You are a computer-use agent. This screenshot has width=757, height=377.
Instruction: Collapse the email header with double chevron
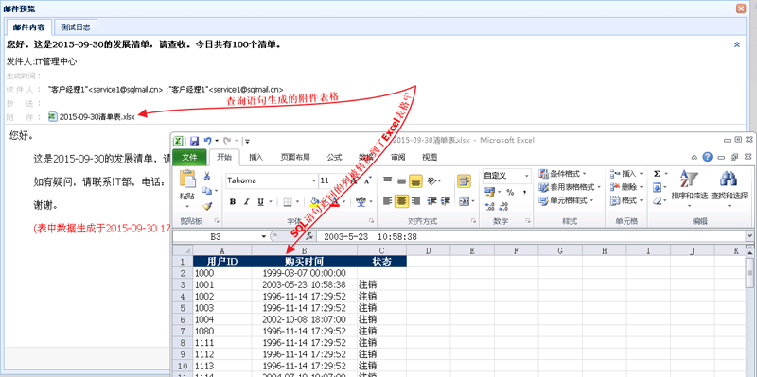point(737,44)
